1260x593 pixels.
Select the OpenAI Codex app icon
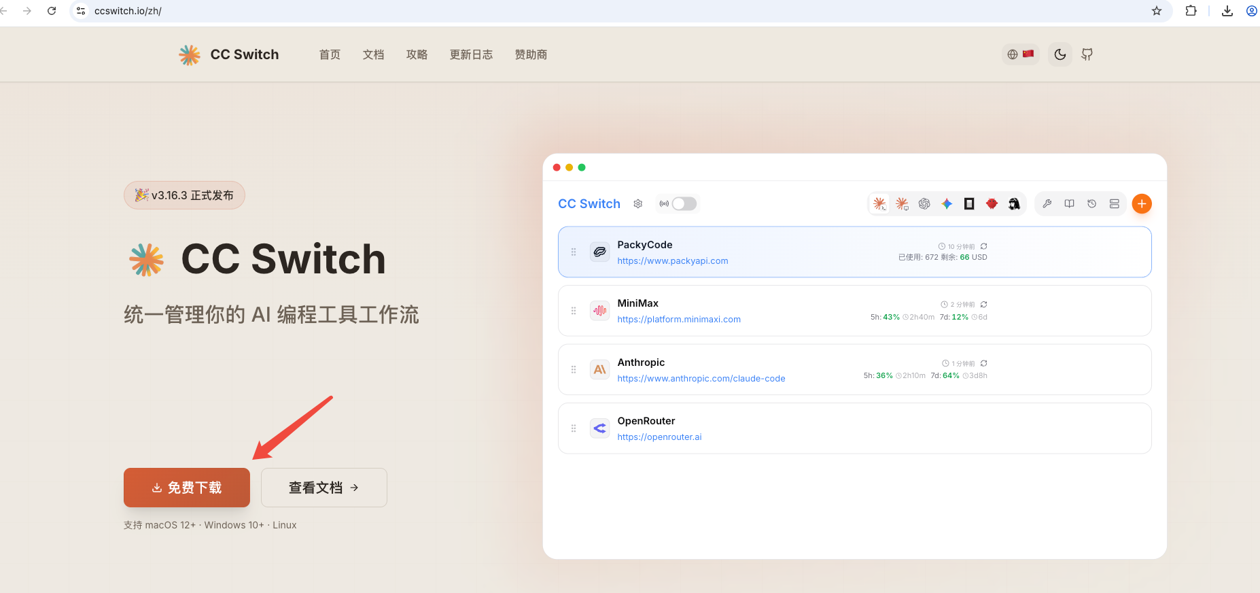click(924, 203)
